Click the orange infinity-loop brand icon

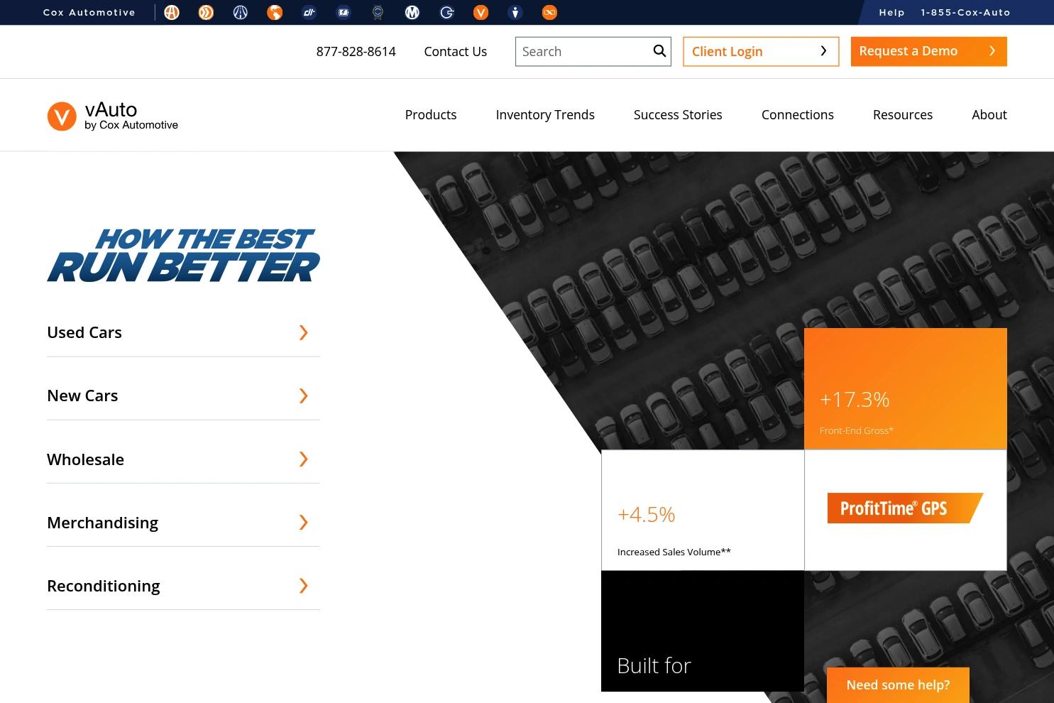pos(549,12)
